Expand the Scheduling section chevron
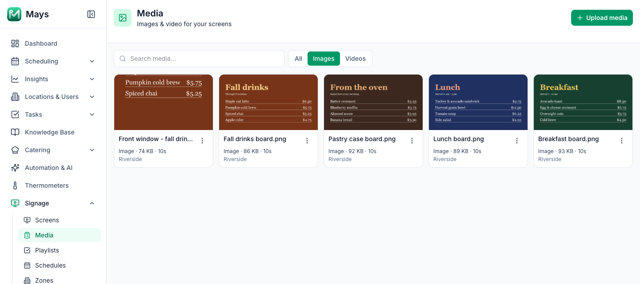This screenshot has width=640, height=284. (x=92, y=61)
